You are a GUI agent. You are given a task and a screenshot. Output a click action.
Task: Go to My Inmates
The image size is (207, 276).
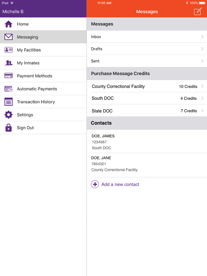point(43,63)
